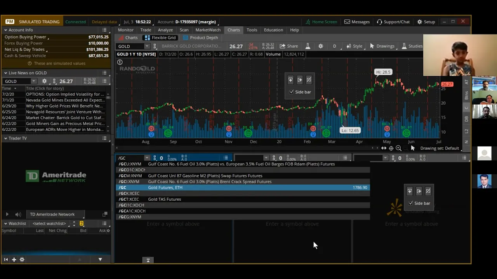
Task: Open the Scan tab
Action: coord(184,30)
